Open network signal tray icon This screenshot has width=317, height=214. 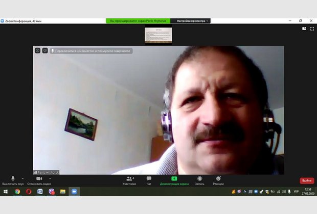pyautogui.click(x=278, y=192)
